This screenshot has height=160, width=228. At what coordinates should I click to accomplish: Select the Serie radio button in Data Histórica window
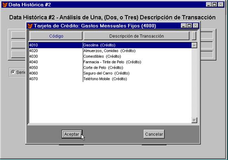(x=13, y=72)
